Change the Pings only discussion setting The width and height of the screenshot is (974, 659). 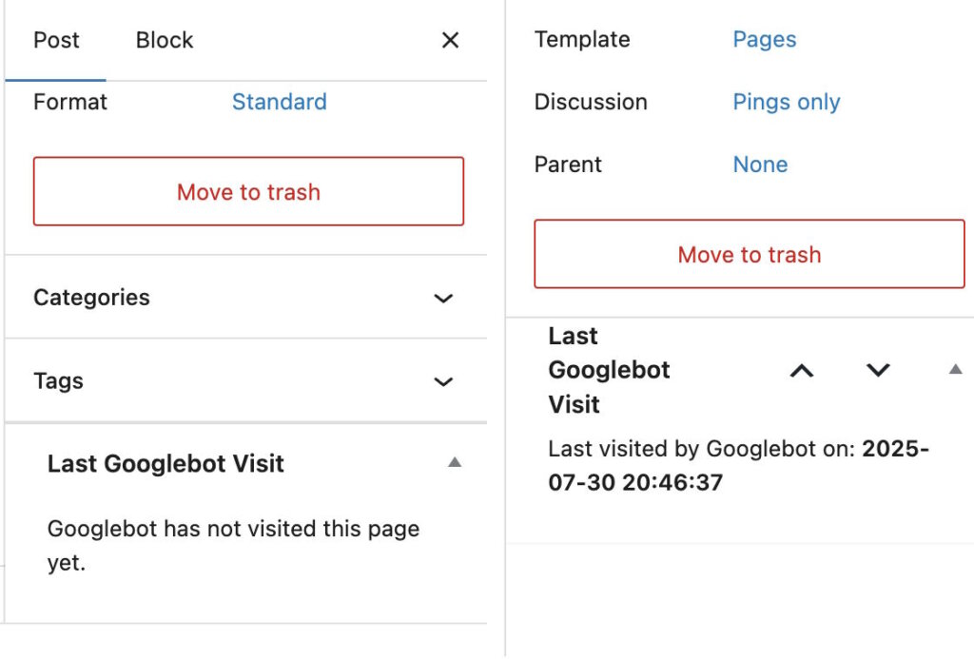tap(787, 102)
